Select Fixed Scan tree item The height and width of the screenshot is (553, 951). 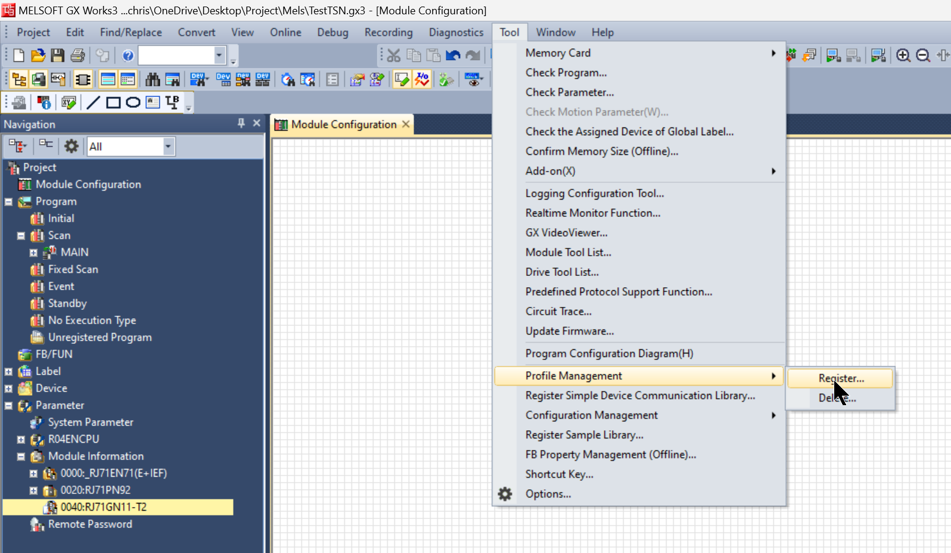[73, 269]
